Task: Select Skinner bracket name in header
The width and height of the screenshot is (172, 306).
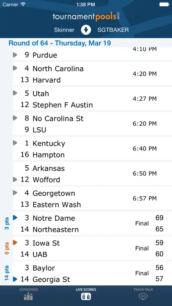Action: [64, 30]
